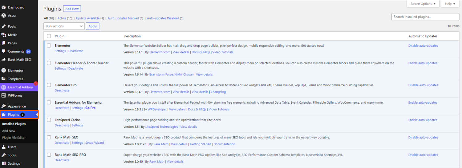Click the Comments speech bubble icon

pos(4,51)
